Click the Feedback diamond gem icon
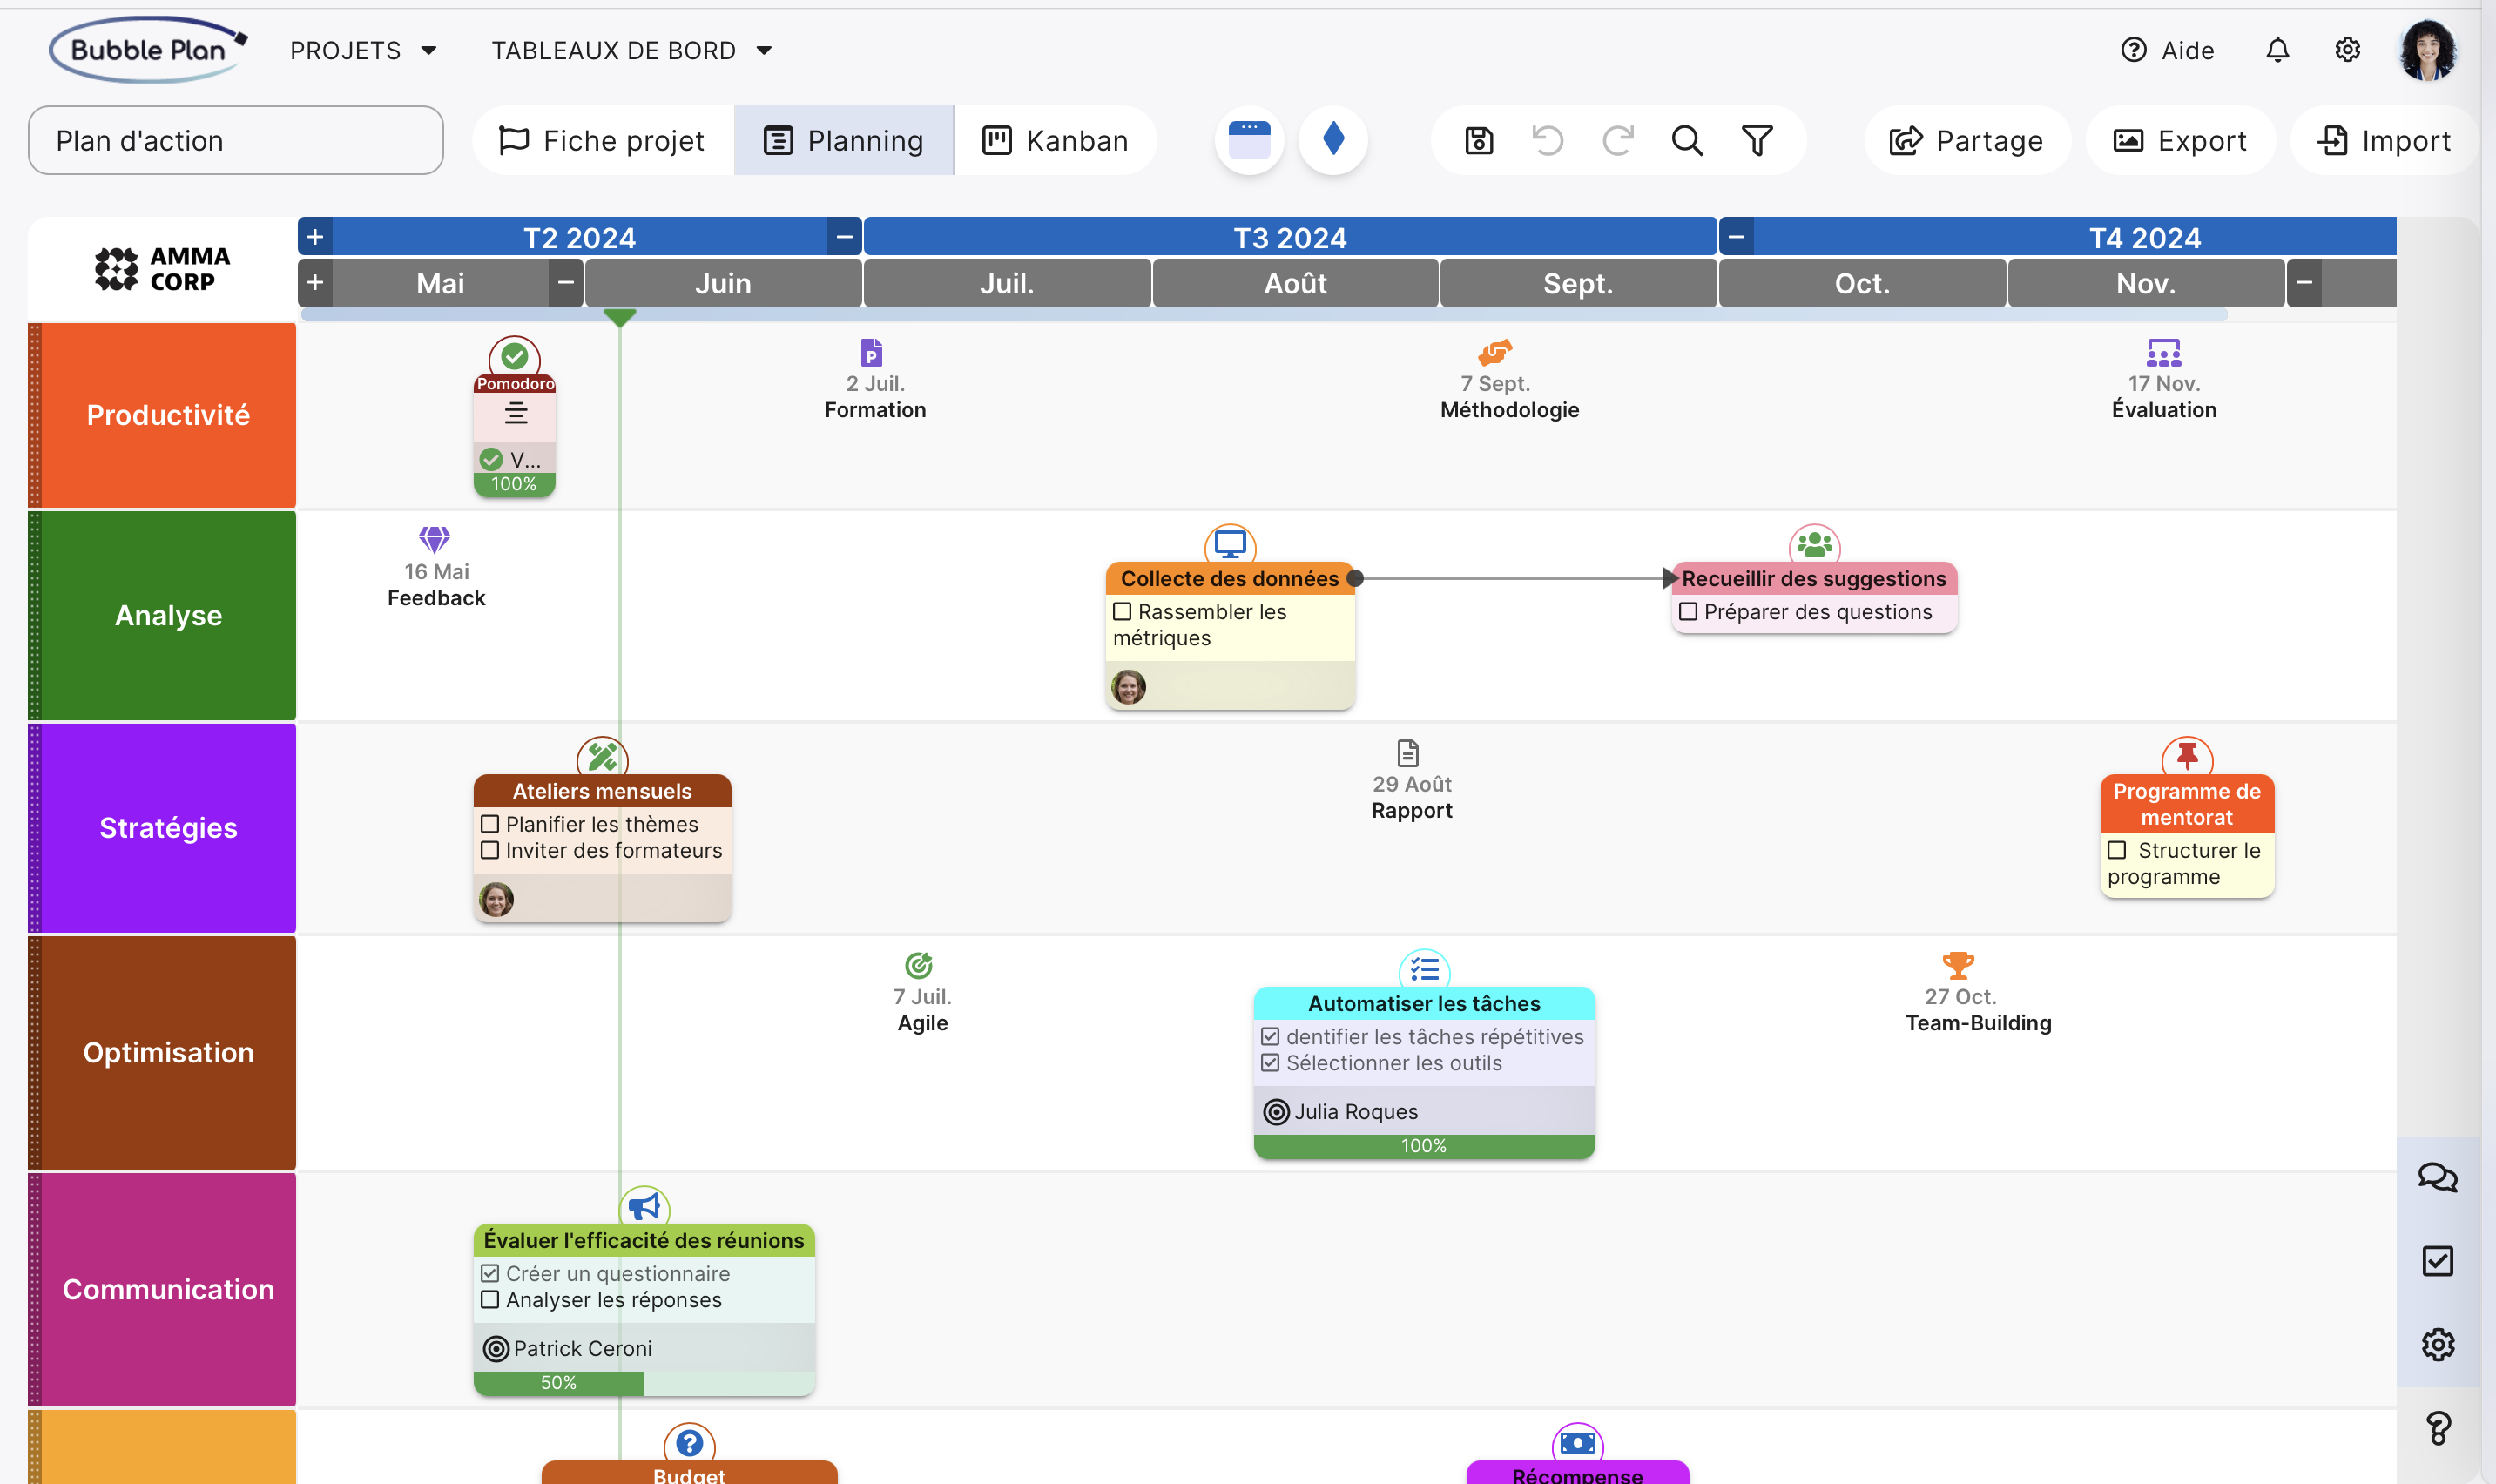The width and height of the screenshot is (2496, 1484). pos(434,540)
